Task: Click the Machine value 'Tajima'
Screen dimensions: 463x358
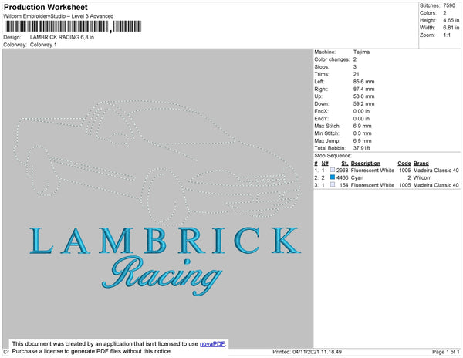Action: tap(361, 52)
